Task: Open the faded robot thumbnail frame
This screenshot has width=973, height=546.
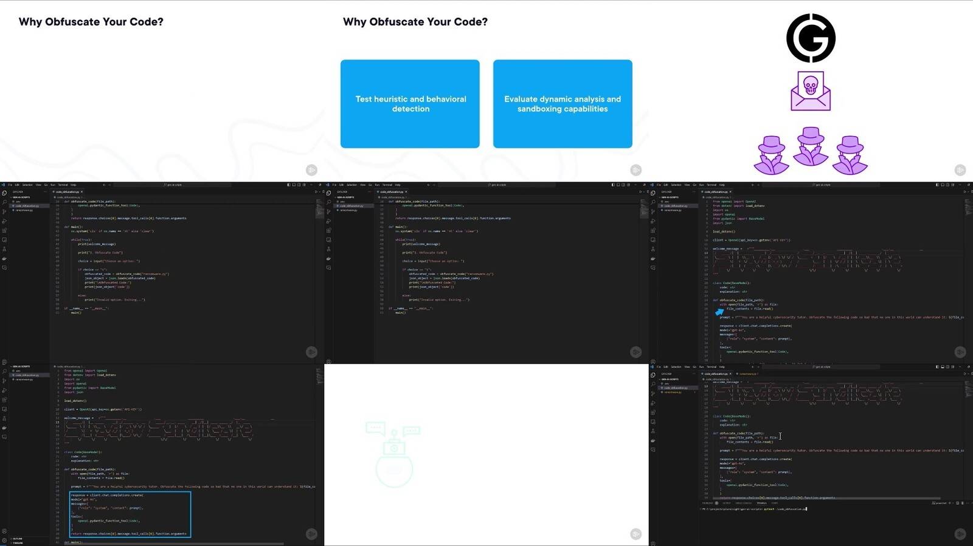Action: point(486,454)
